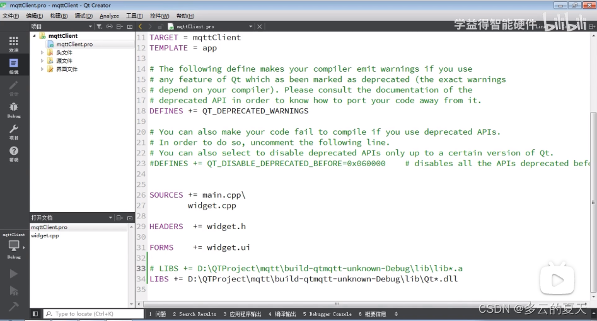Viewport: 597px width, 321px height.
Task: Go forward in editor navigation history
Action: click(x=150, y=26)
